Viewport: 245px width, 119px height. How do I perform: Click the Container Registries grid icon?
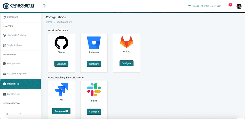coord(4,74)
